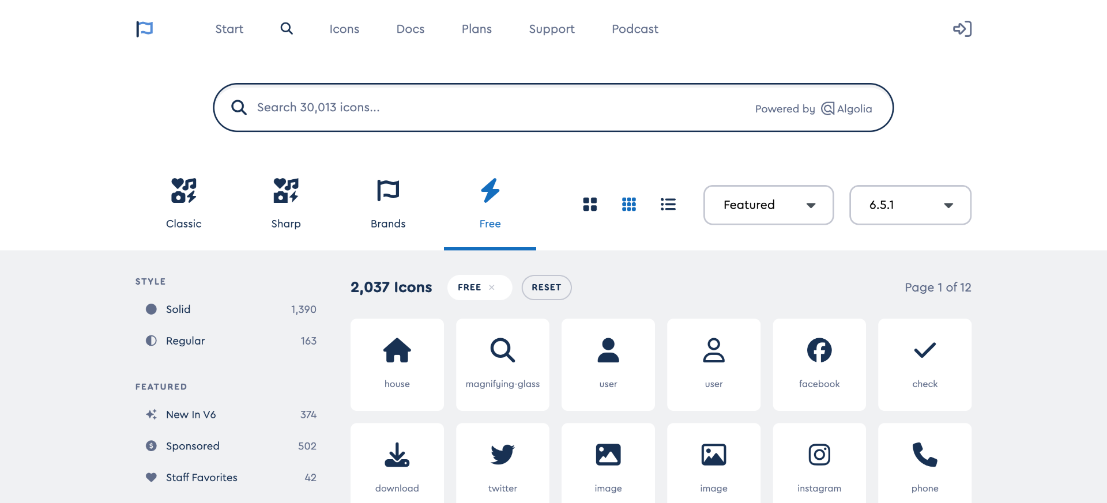Viewport: 1107px width, 503px height.
Task: Select the magnifying-glass icon card
Action: 503,365
